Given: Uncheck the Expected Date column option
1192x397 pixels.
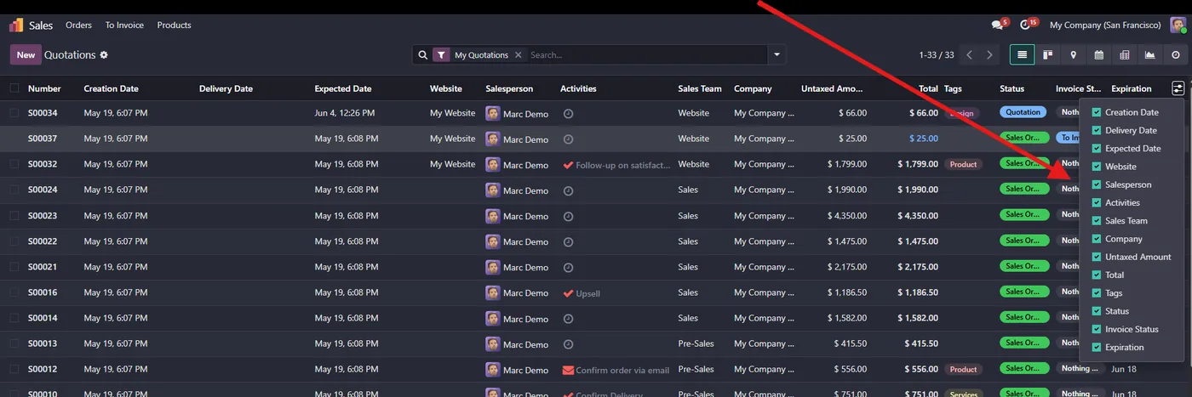Looking at the screenshot, I should click(1097, 148).
